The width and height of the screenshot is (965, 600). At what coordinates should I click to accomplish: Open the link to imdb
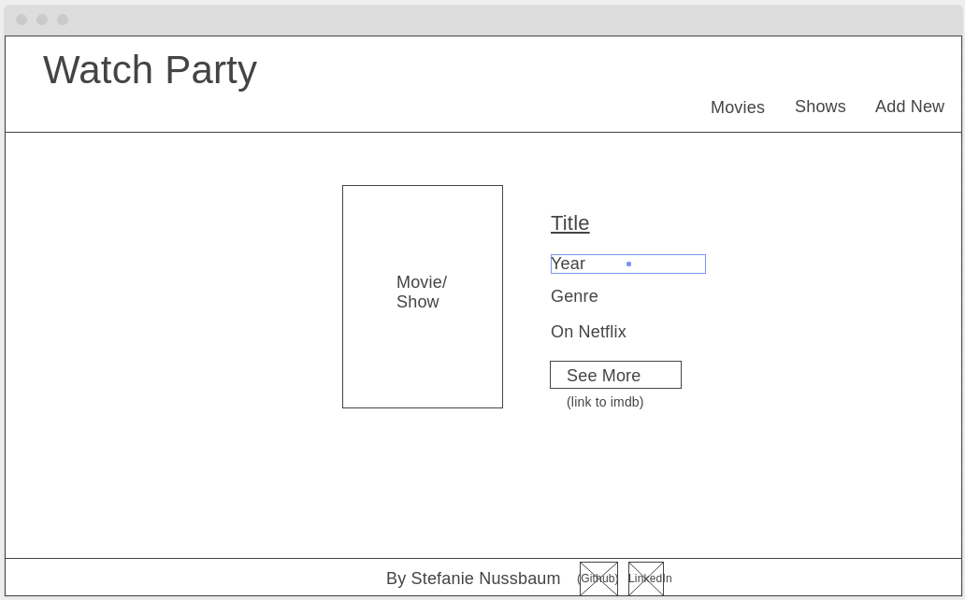(x=604, y=402)
